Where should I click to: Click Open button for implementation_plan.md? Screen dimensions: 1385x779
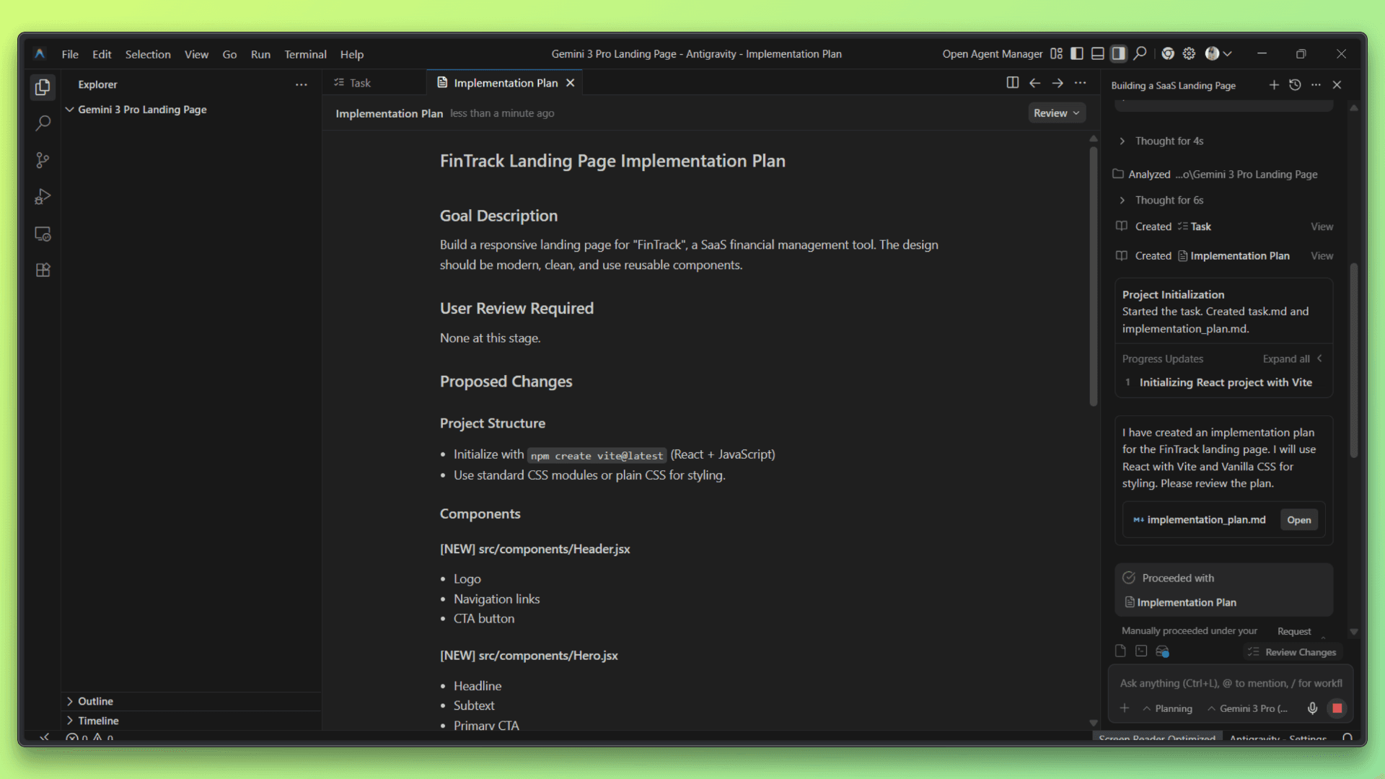click(x=1298, y=520)
